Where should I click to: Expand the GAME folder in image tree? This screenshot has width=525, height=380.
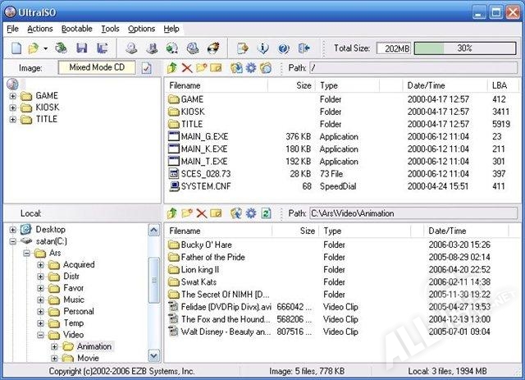[x=13, y=96]
